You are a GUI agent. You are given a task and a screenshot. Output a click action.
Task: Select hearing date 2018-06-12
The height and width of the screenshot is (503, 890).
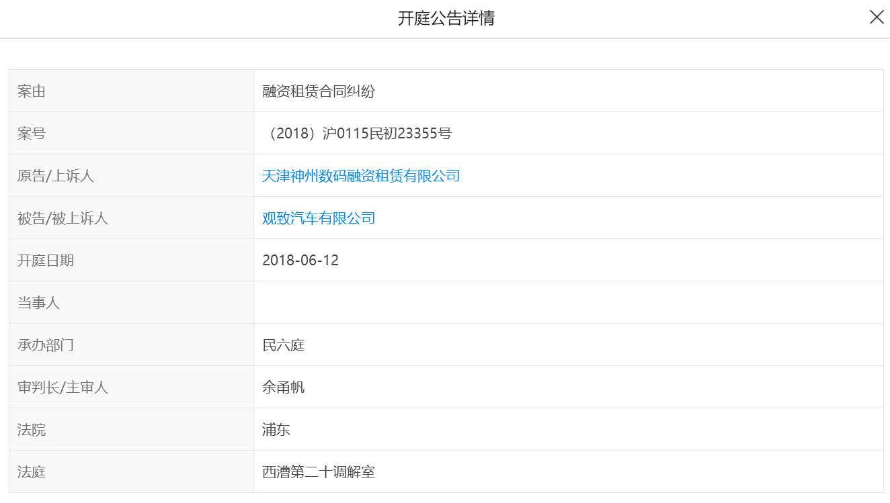point(300,261)
